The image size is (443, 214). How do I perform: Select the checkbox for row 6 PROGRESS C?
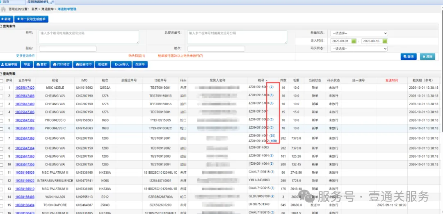2,128
